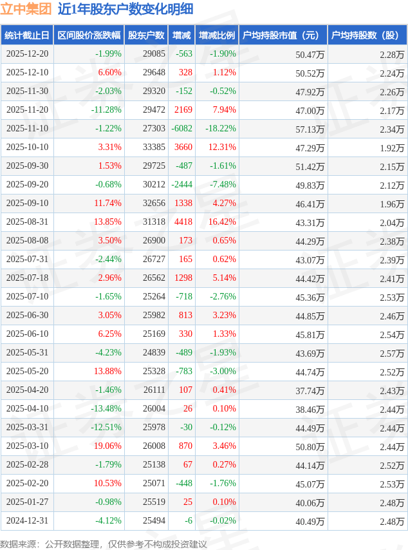
Task: Select the 股东户数 column header
Action: pyautogui.click(x=146, y=35)
